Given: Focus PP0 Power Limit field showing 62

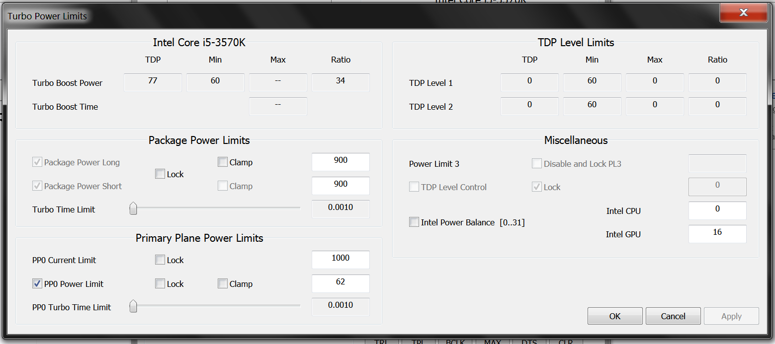Looking at the screenshot, I should point(341,283).
